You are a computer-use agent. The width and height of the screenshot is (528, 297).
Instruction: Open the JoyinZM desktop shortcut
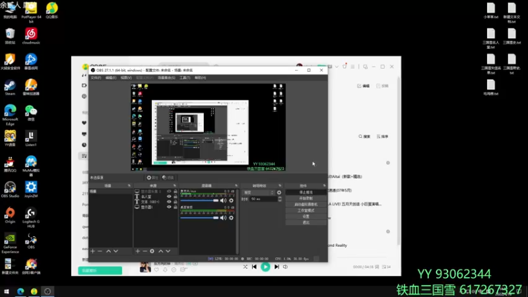point(31,189)
